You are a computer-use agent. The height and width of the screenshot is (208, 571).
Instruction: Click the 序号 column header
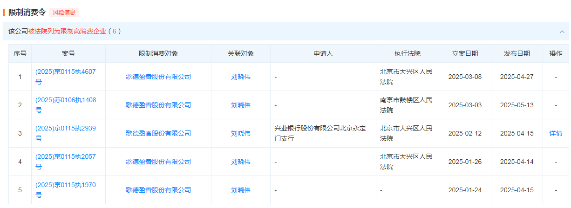click(x=20, y=53)
